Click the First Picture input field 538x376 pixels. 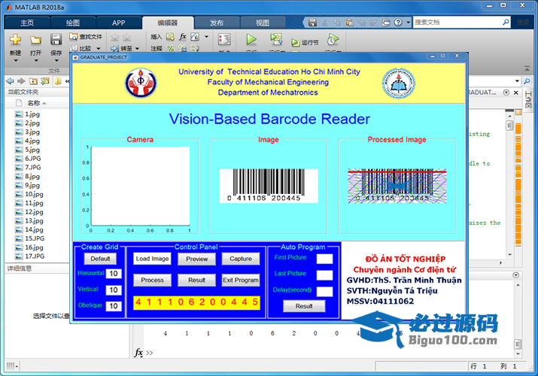(x=324, y=259)
